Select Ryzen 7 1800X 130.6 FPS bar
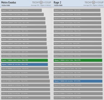104x100 pixels. [22, 10]
